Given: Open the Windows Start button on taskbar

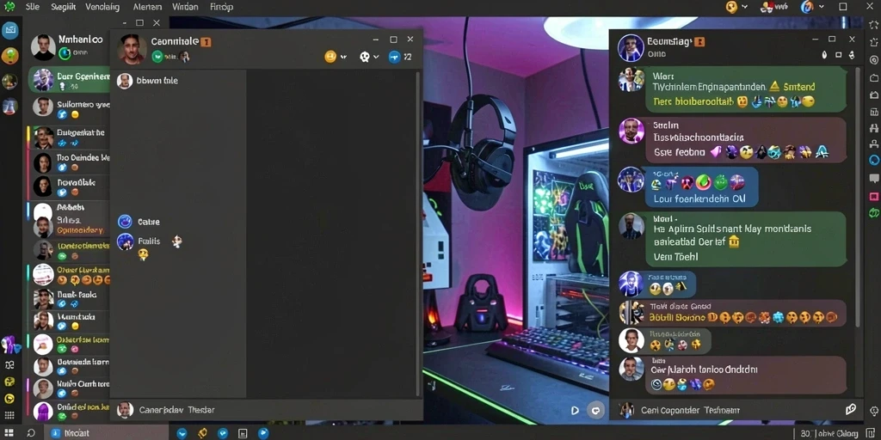Looking at the screenshot, I should pyautogui.click(x=10, y=433).
